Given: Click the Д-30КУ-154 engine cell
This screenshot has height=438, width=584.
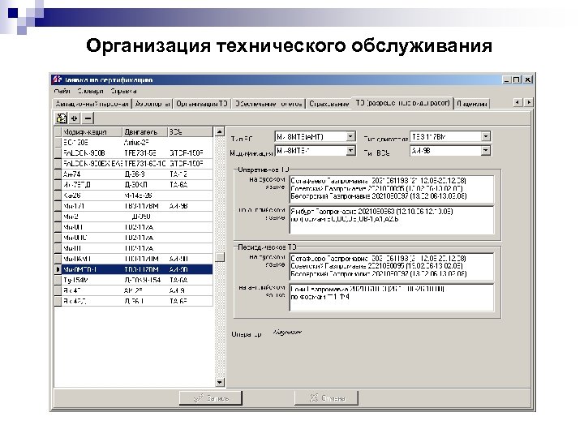Looking at the screenshot, I should 145,280.
